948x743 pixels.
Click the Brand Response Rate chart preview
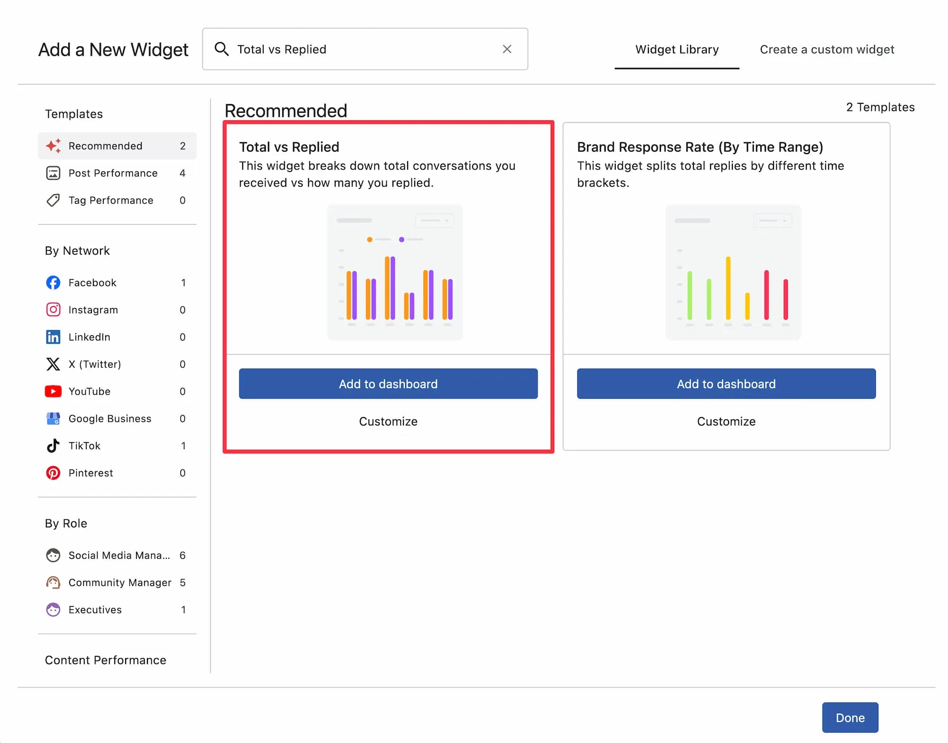(x=733, y=272)
